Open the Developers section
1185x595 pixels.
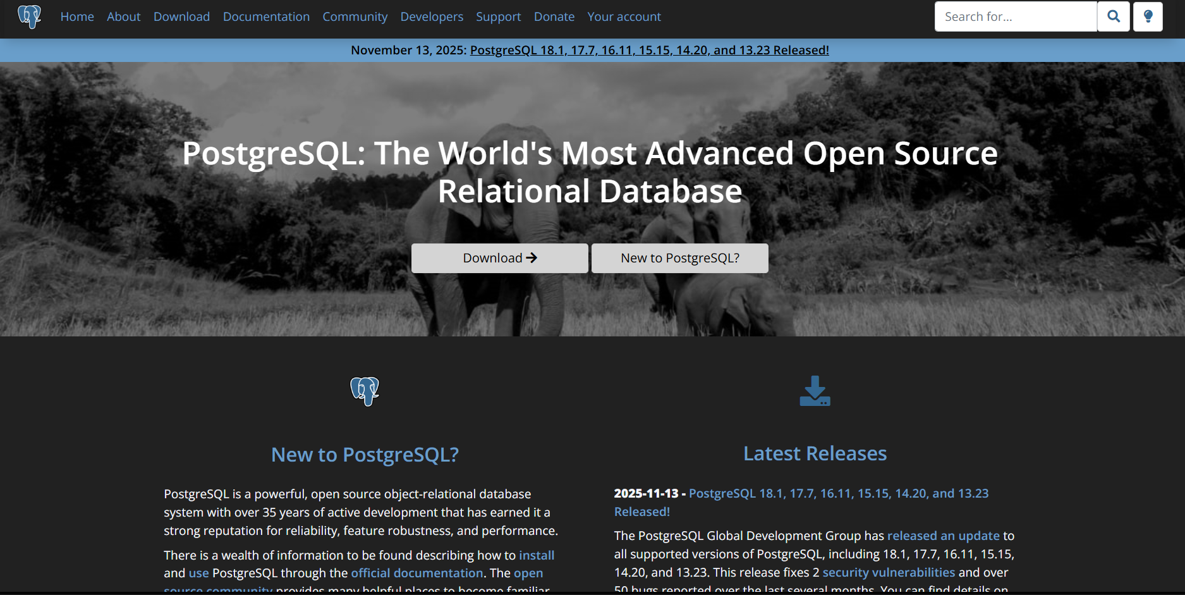pos(432,16)
